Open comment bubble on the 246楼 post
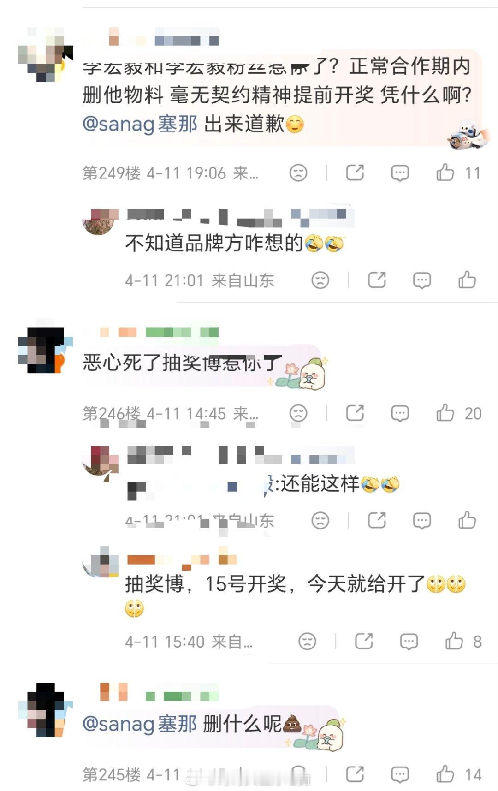 click(x=400, y=414)
